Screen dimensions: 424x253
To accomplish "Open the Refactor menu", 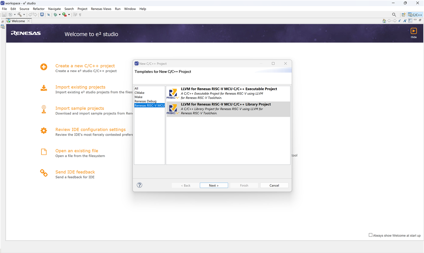I will click(39, 9).
